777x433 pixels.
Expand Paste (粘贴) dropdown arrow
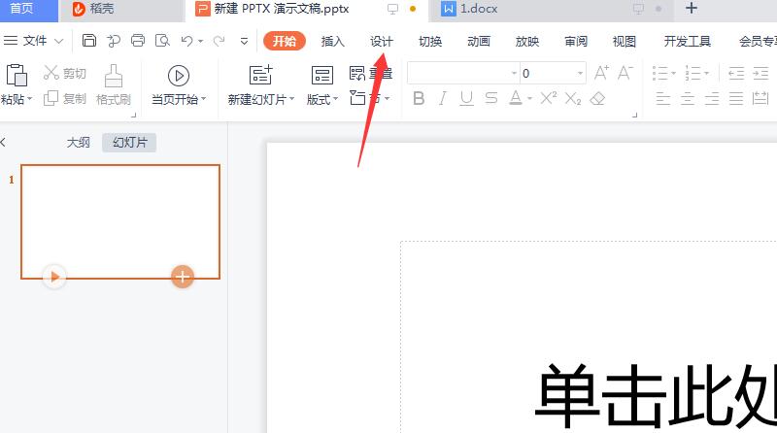tap(30, 99)
